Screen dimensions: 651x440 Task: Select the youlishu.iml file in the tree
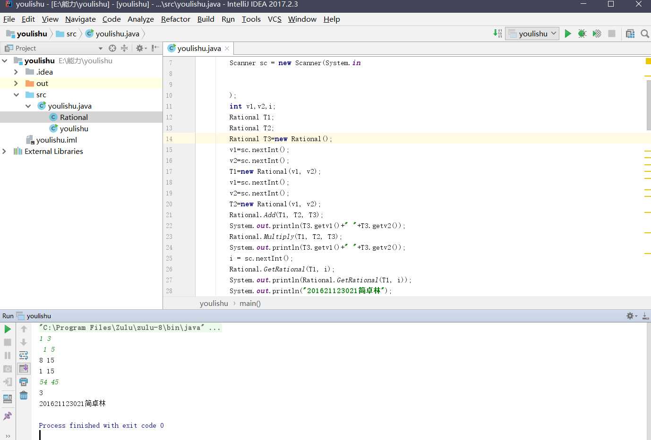(x=56, y=140)
